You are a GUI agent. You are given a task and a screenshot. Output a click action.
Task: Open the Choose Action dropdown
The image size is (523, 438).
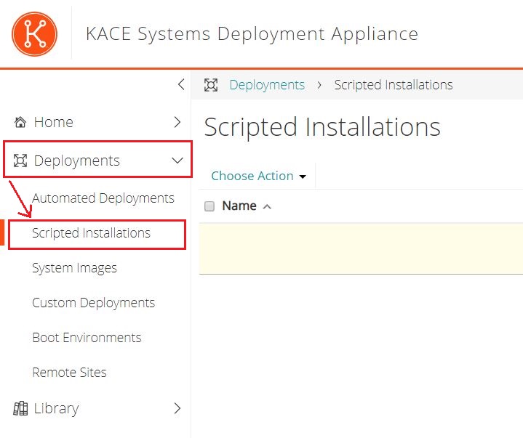click(258, 176)
